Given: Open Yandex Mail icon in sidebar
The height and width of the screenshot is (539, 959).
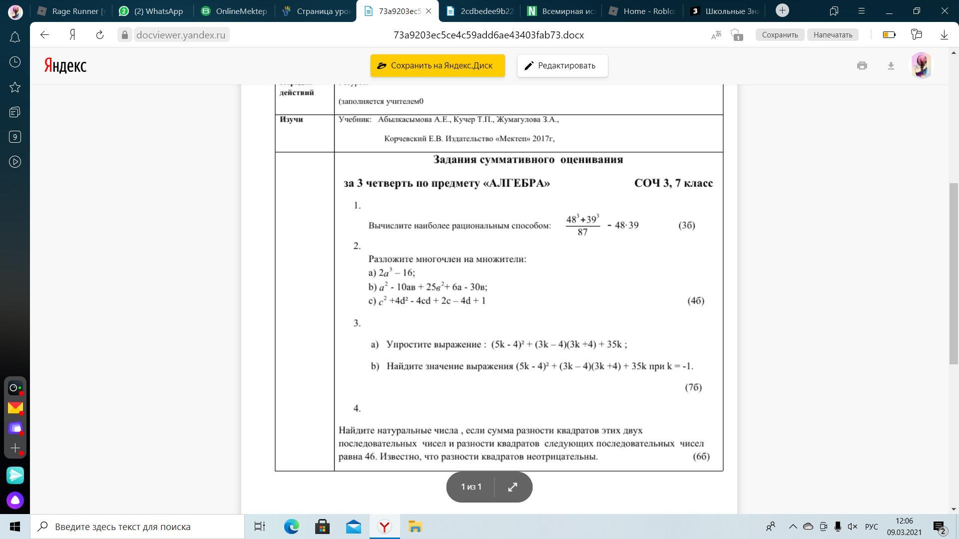Looking at the screenshot, I should [15, 408].
